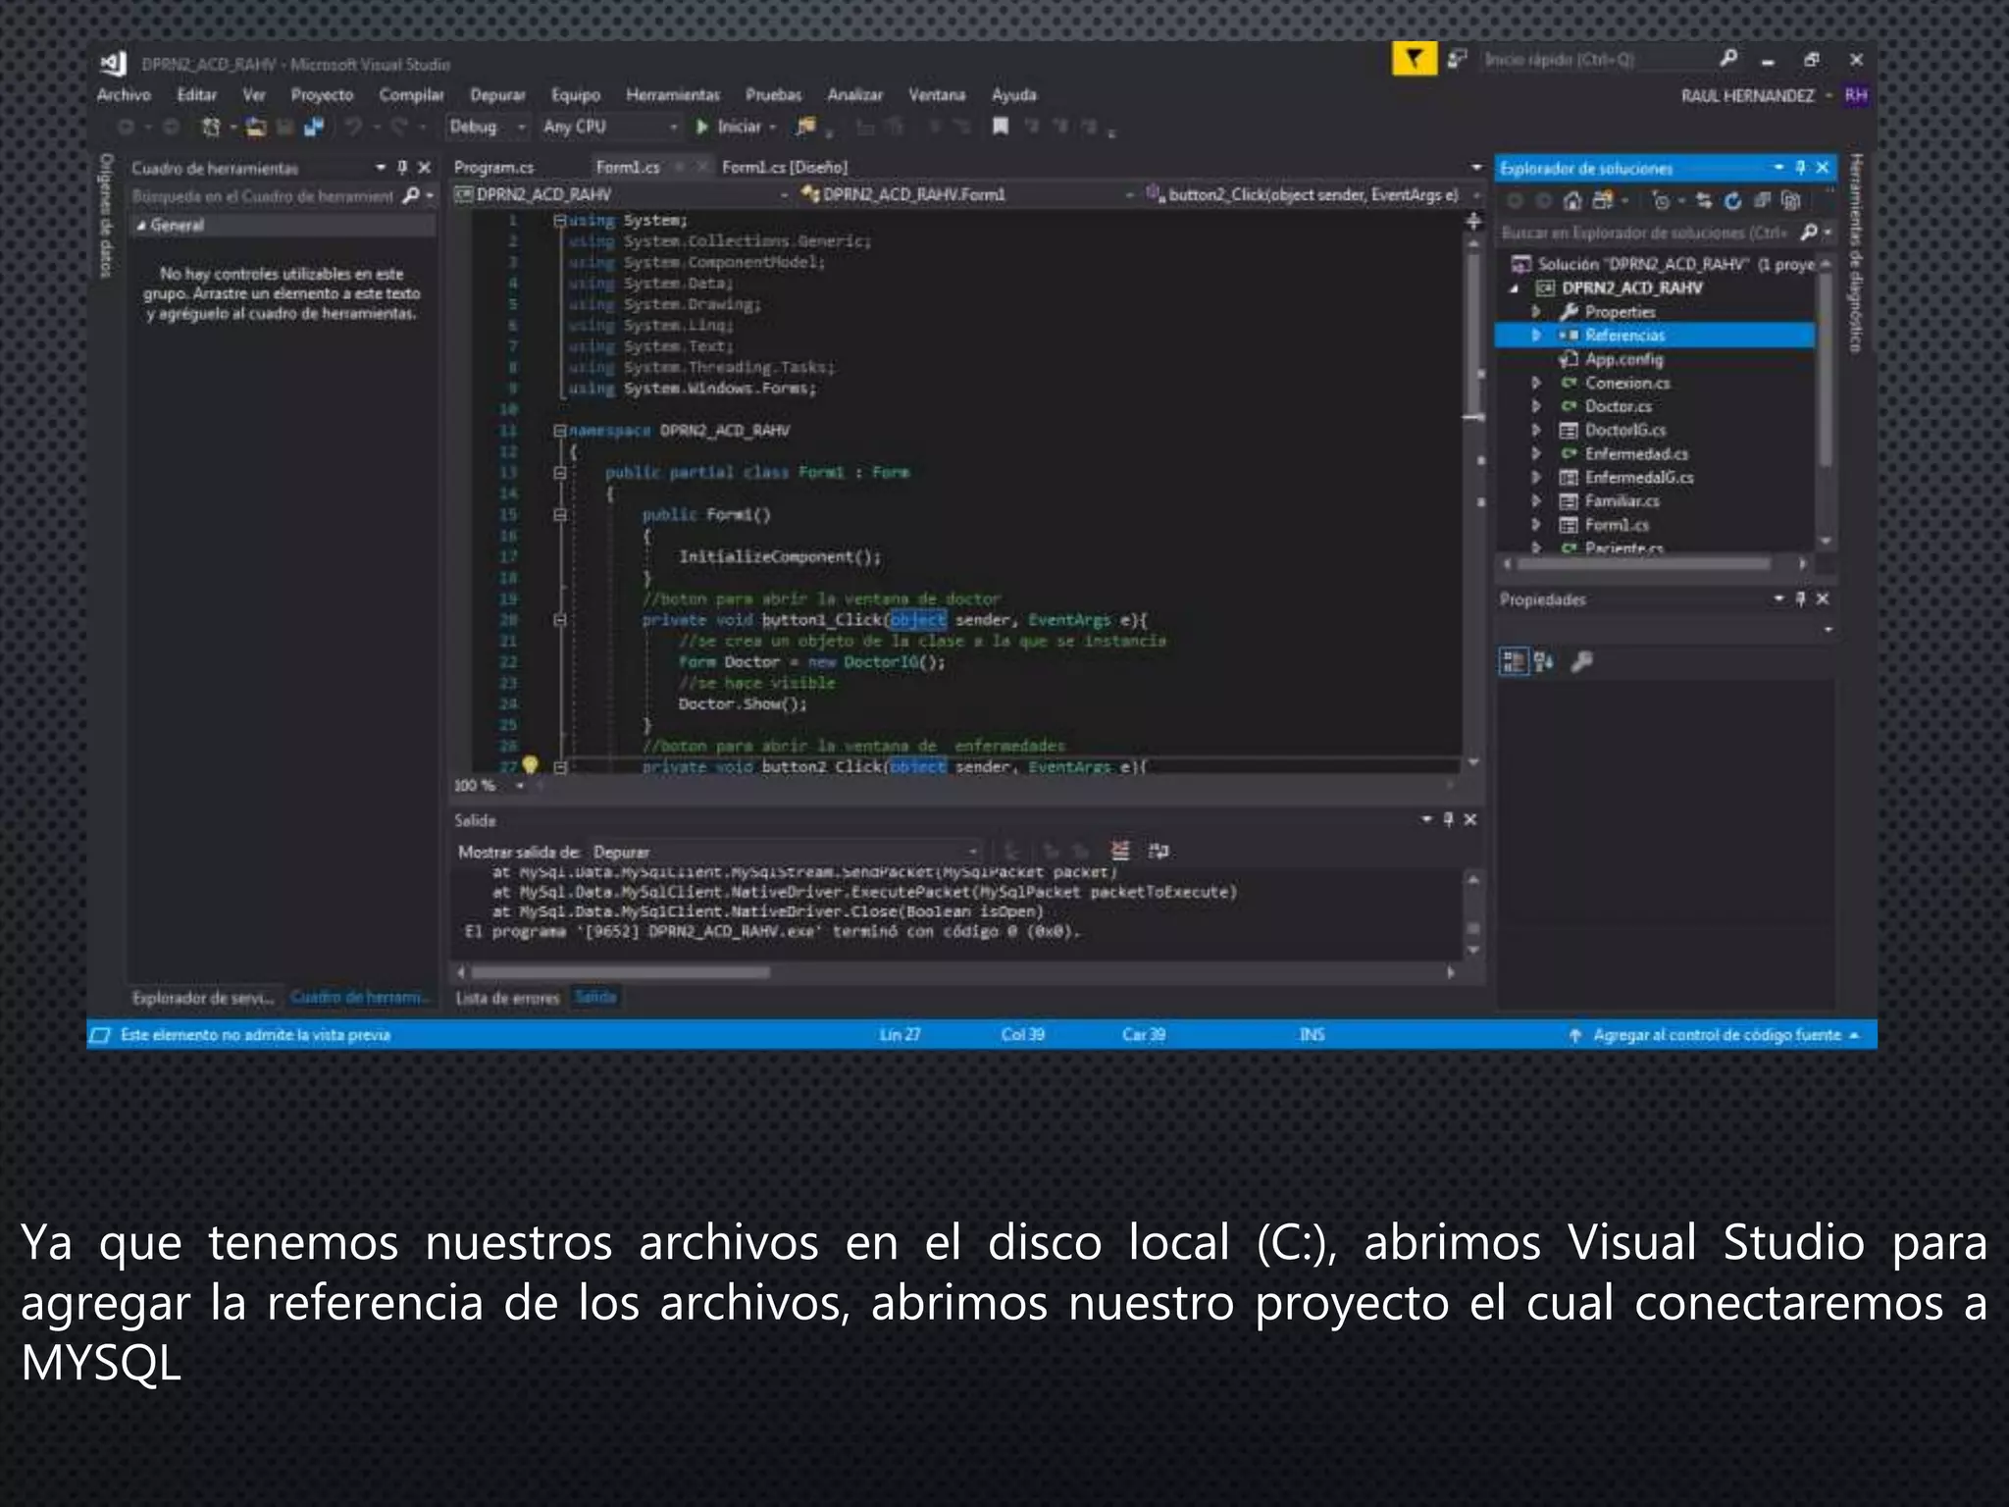2009x1507 pixels.
Task: Open the feedback icon next to quick launch
Action: 1458,60
